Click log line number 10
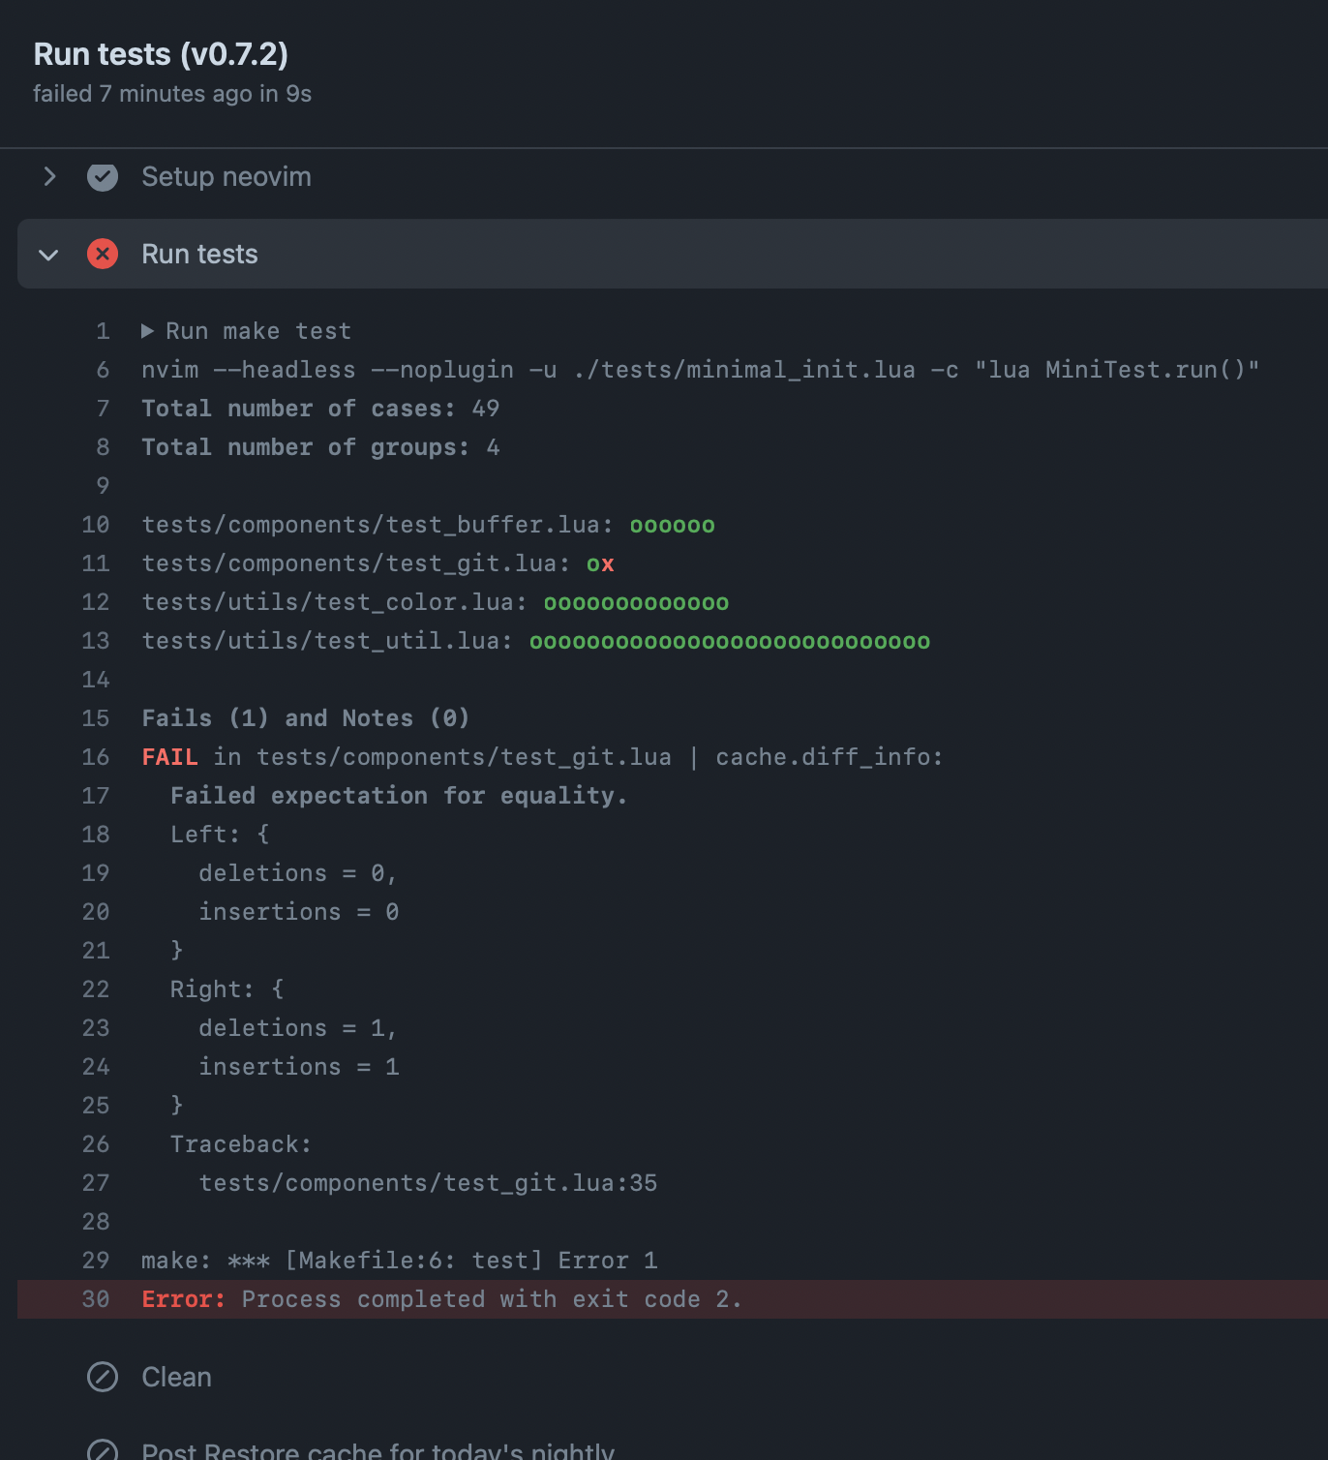Viewport: 1328px width, 1460px height. pos(96,525)
